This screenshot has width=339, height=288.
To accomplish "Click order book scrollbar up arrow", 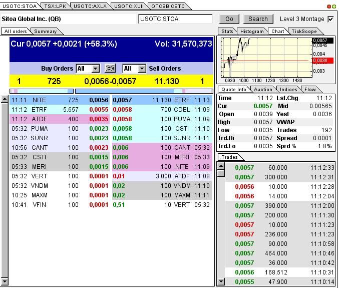I will (5, 99).
